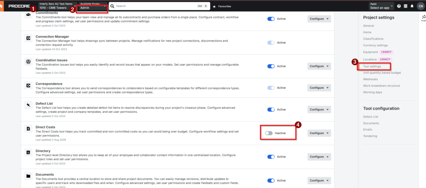Click the Defect List pin icon

[28, 105]
